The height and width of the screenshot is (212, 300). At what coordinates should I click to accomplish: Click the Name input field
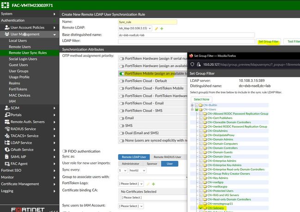147,22
